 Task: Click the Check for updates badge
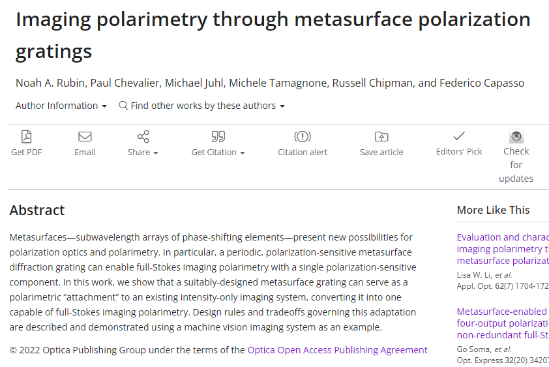(516, 136)
